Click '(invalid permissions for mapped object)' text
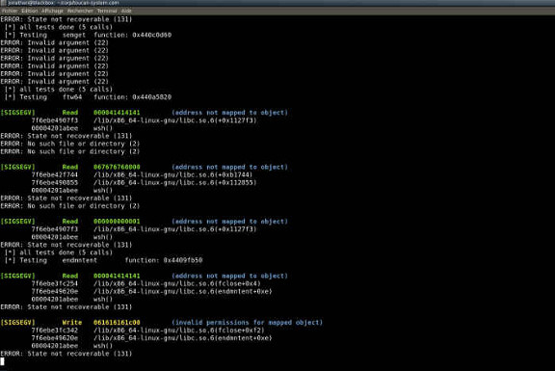Screen dimensions: 555x371 click(x=247, y=323)
